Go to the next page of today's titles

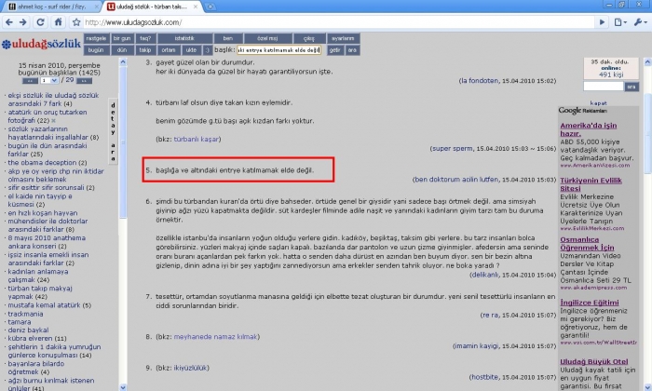[x=84, y=81]
